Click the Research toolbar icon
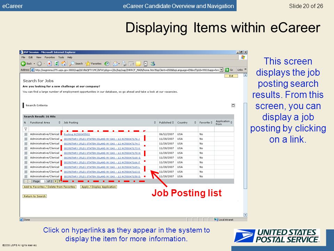 pos(145,63)
